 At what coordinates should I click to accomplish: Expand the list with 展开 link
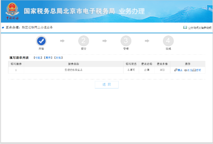tap(48, 58)
